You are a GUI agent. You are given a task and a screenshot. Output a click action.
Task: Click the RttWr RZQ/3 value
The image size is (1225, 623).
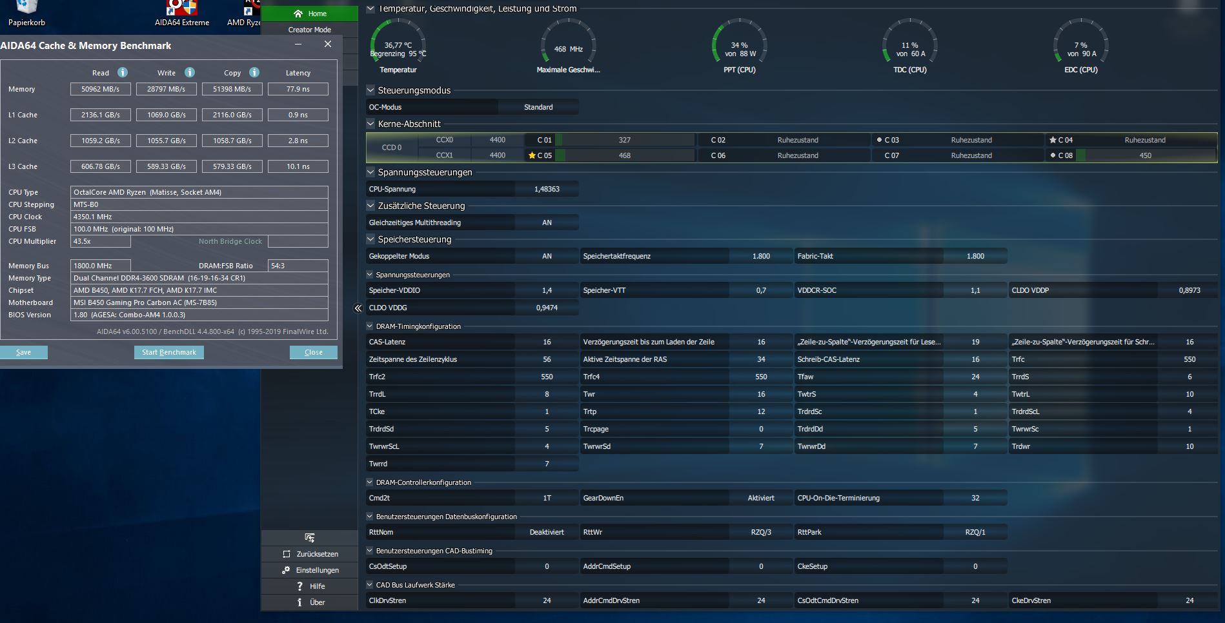tap(761, 532)
